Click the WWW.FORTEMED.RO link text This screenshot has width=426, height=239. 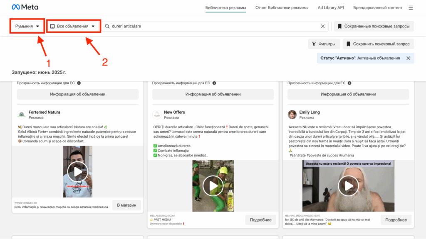click(25, 203)
